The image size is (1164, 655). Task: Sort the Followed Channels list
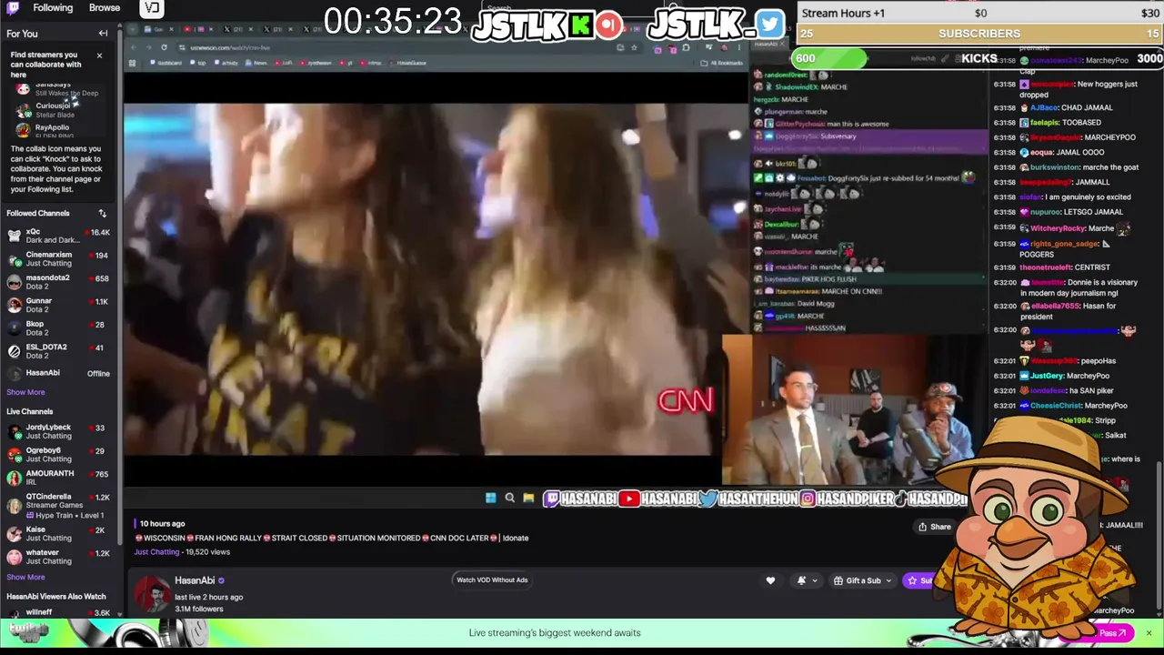pos(103,214)
